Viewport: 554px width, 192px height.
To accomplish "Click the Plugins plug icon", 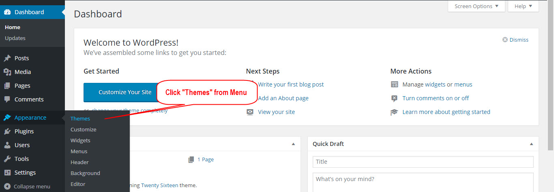I will [7, 131].
